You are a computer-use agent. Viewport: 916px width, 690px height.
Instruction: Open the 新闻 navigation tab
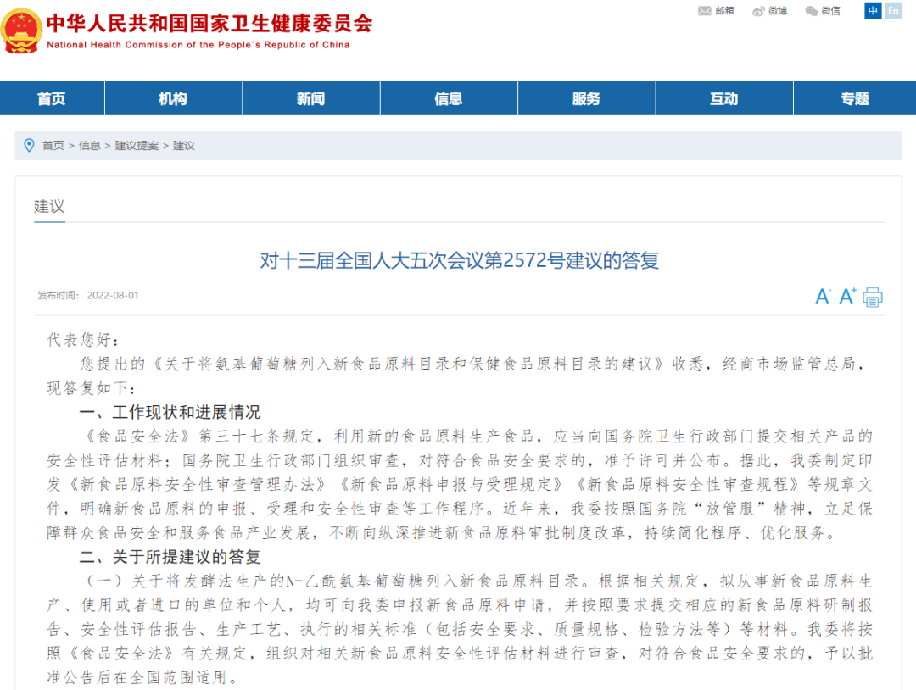(x=310, y=98)
